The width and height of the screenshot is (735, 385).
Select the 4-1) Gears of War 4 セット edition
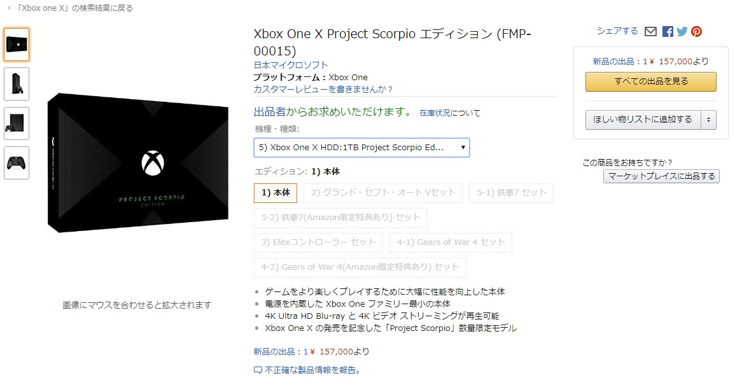451,242
